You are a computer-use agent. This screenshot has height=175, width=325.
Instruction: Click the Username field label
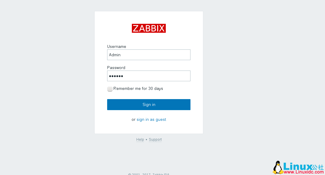(x=117, y=46)
